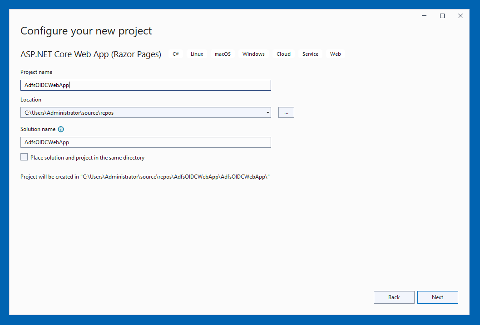Click the Configure your new project title
The width and height of the screenshot is (480, 325).
86,31
